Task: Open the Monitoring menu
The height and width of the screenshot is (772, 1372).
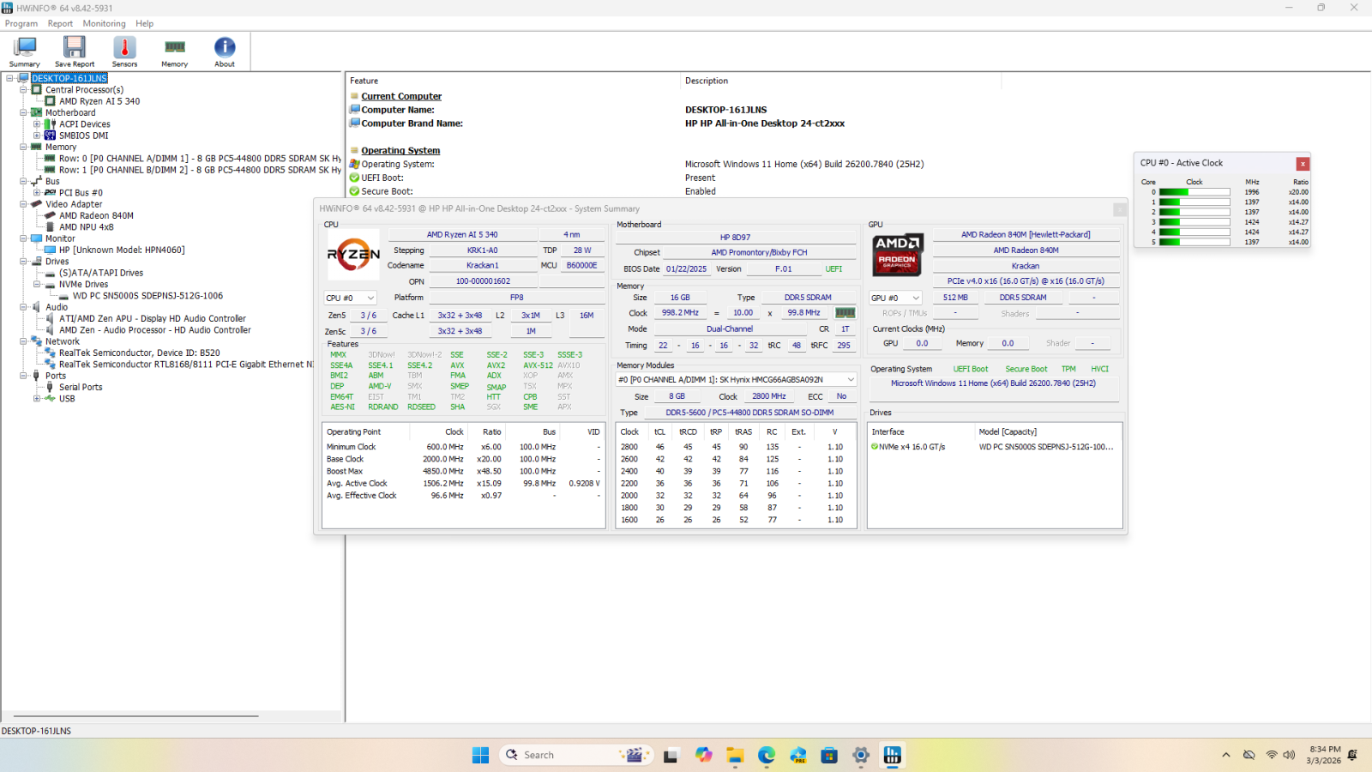Action: 104,23
